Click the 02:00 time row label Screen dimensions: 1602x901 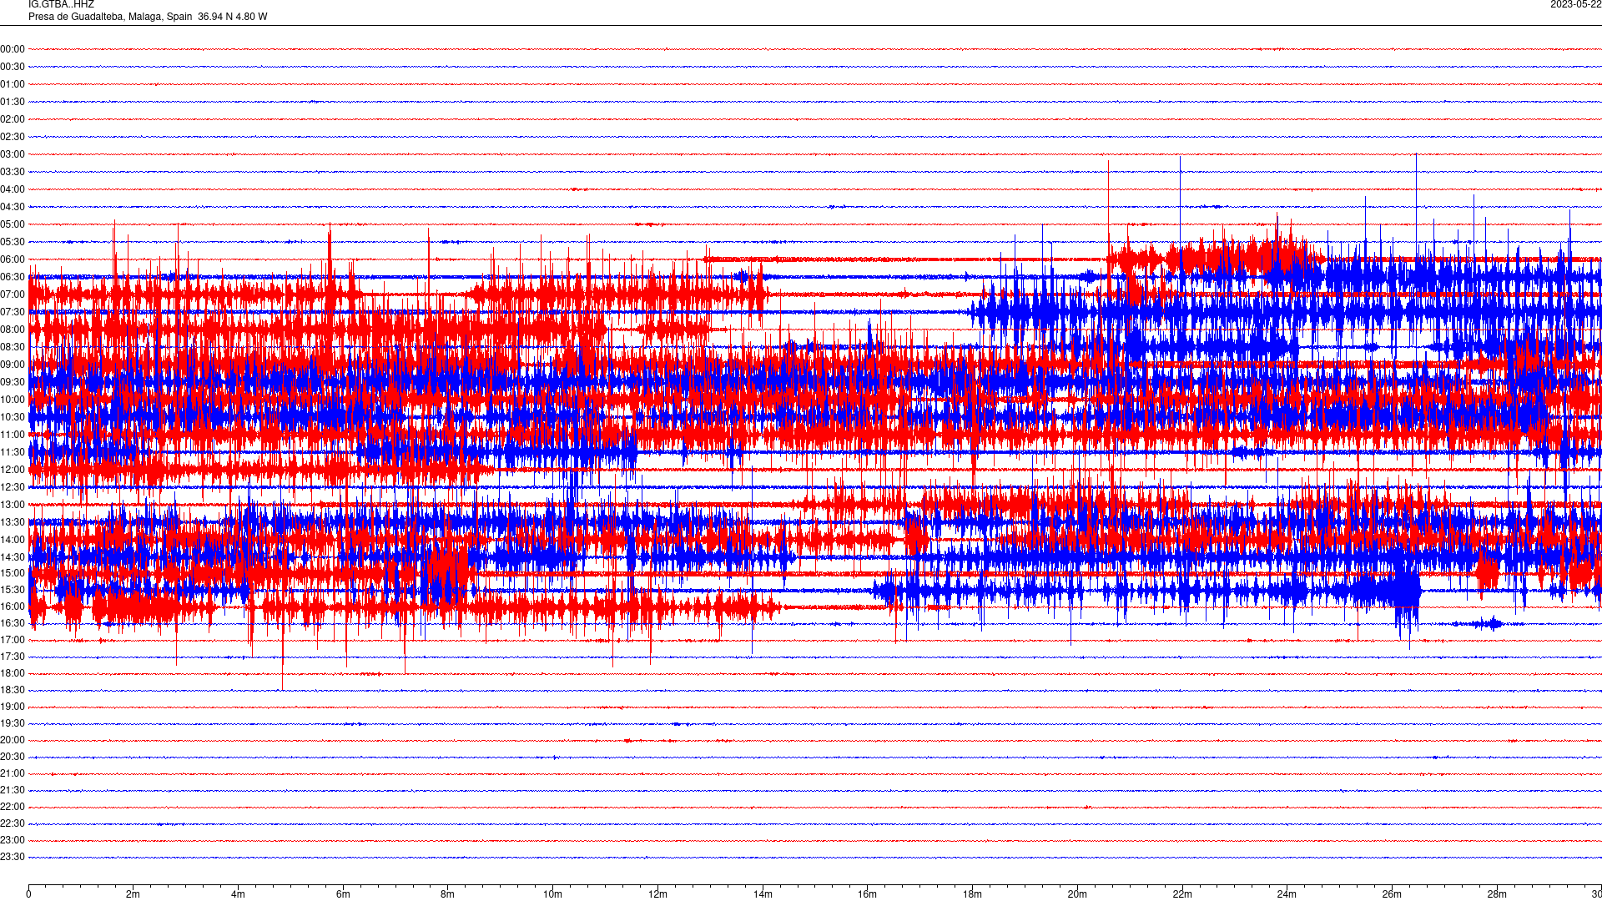pyautogui.click(x=13, y=119)
